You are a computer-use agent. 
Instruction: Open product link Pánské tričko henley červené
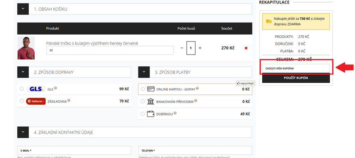pos(92,43)
